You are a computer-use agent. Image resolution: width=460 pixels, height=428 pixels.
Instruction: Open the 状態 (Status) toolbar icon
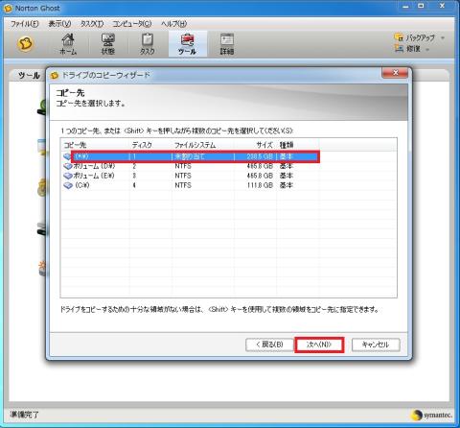[108, 44]
